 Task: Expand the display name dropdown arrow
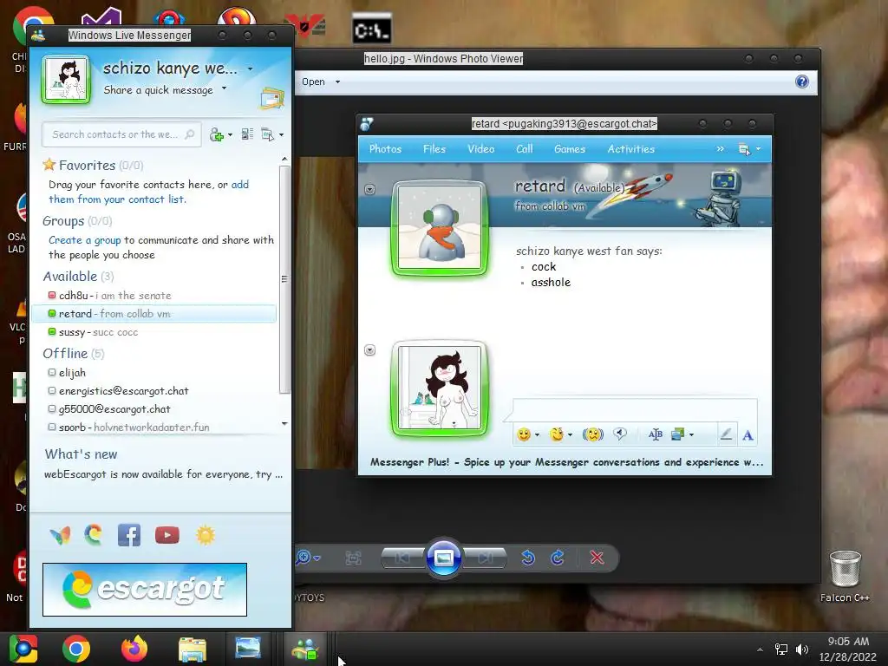pos(251,69)
